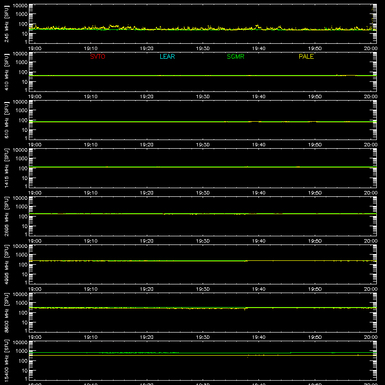The image size is (385, 385).
Task: Click the '10000' tick of the 8800 MHz panel
Action: (20, 295)
